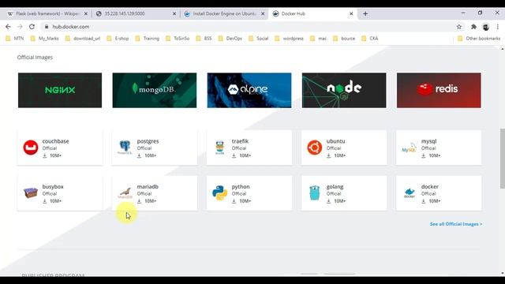The image size is (505, 284).
Task: Open the My_Marks bookmark folder
Action: pyautogui.click(x=44, y=39)
